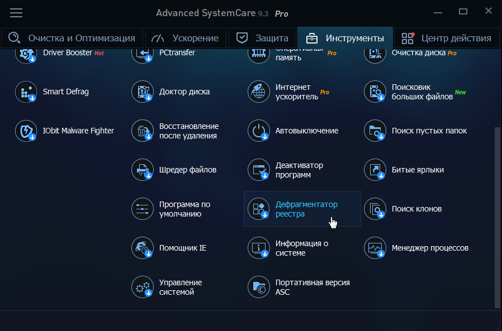
Task: Click the Деактиватор программ text
Action: click(x=299, y=170)
